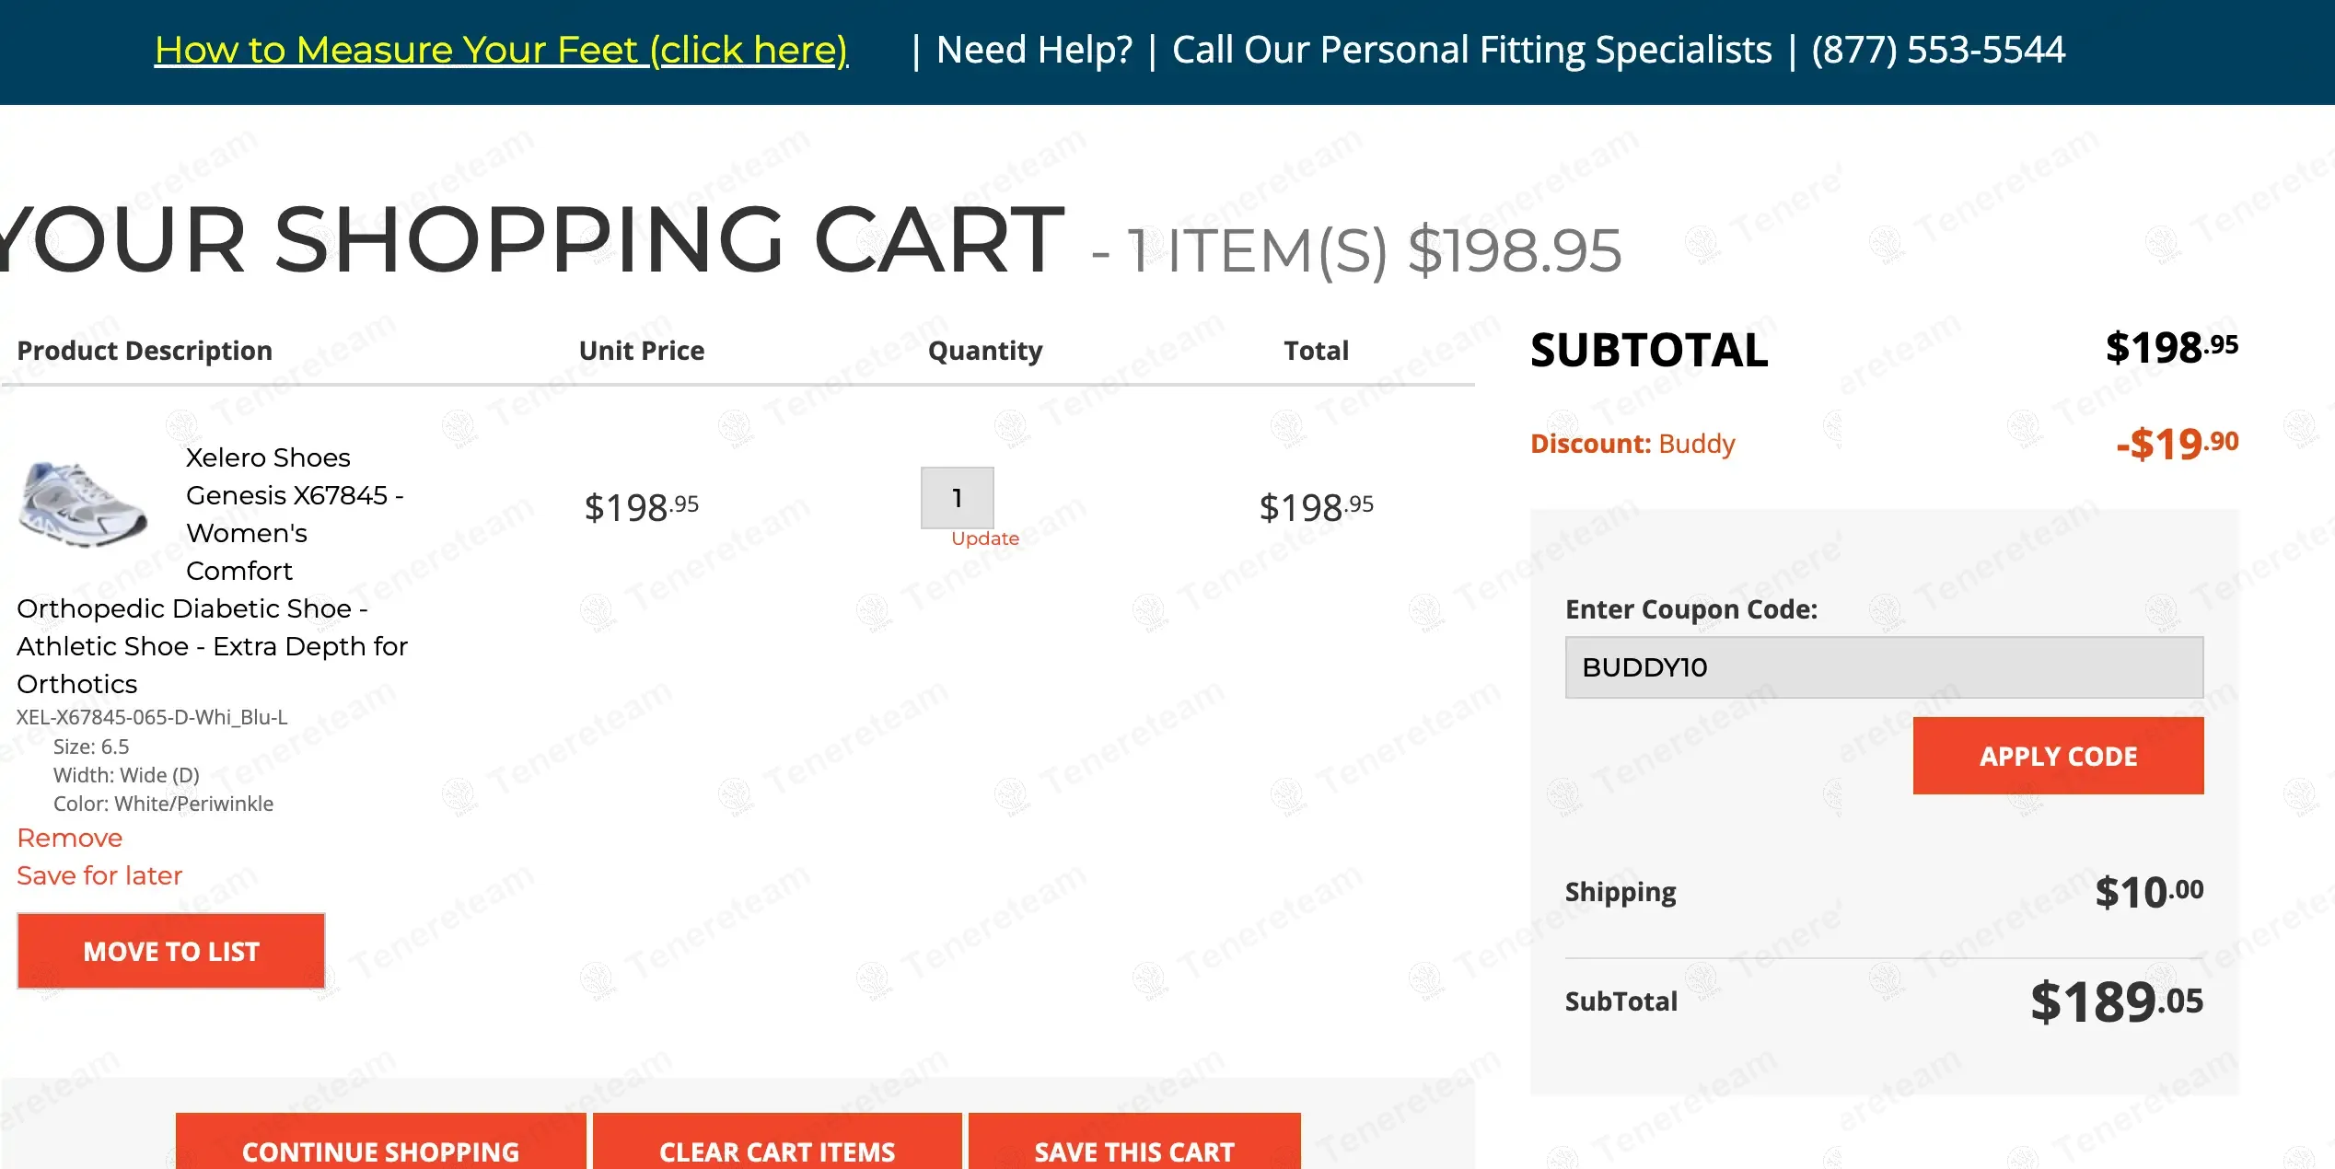The width and height of the screenshot is (2335, 1169).
Task: Click the Discount: Buddy label
Action: pyautogui.click(x=1632, y=444)
